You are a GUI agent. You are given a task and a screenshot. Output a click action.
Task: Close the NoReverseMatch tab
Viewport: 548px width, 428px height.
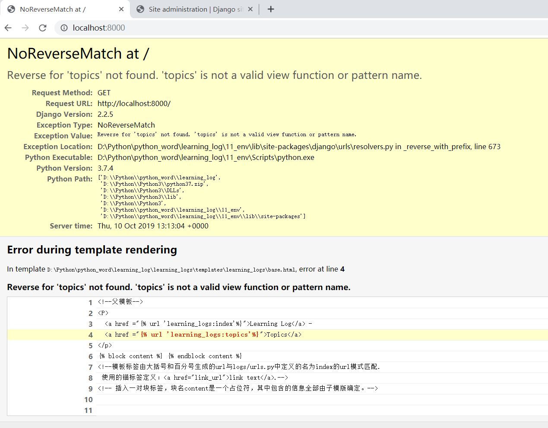click(121, 9)
